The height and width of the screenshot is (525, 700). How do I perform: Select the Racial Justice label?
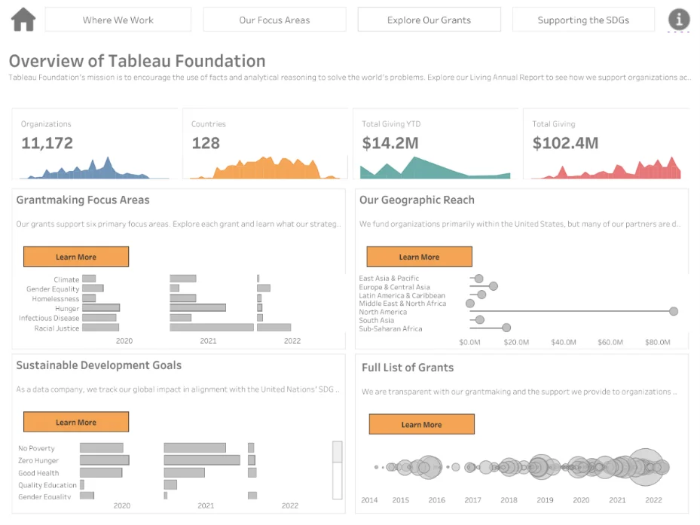pos(57,328)
